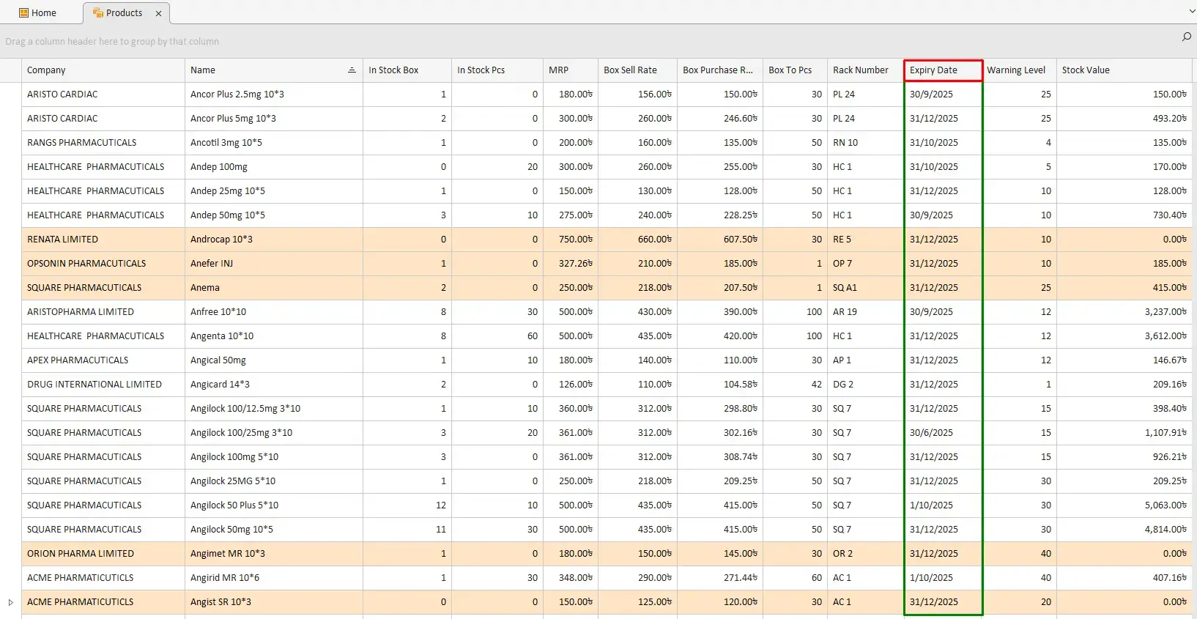This screenshot has width=1197, height=619.
Task: Select the Angilock 100/12.5mg 3*10 cell
Action: coord(274,409)
